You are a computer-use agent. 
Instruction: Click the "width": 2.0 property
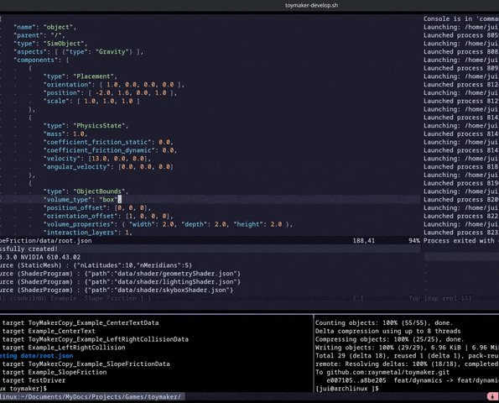coord(151,224)
